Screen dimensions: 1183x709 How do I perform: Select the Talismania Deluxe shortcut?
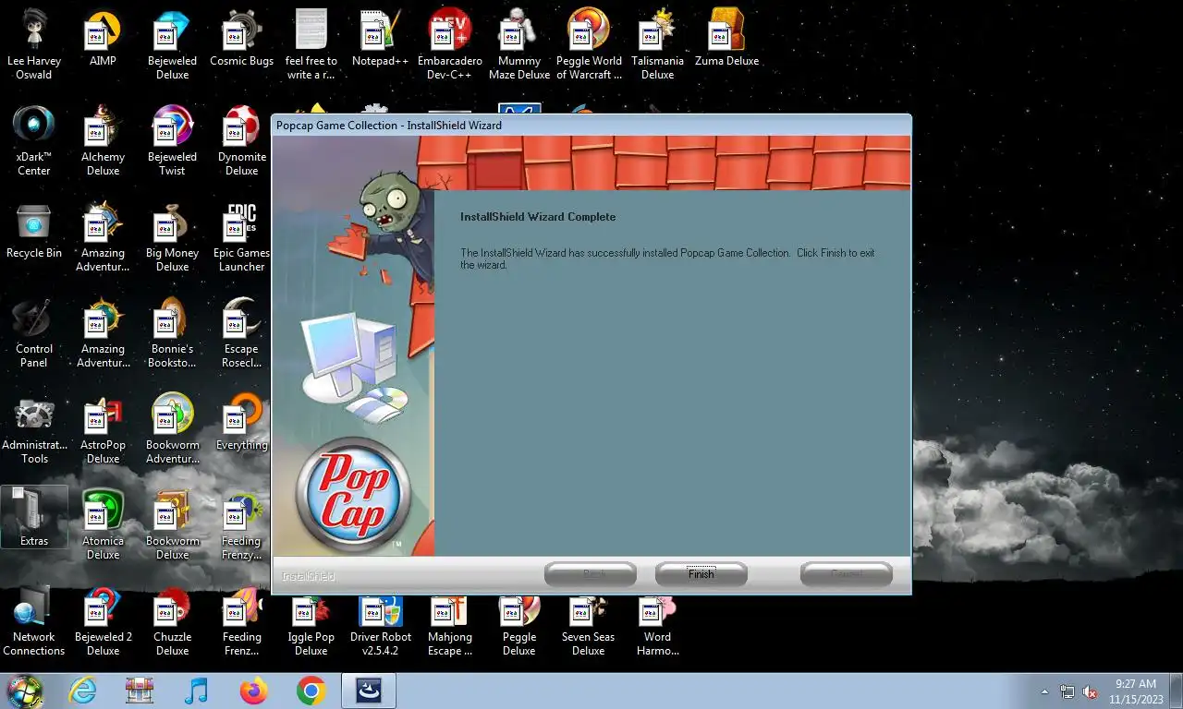[658, 44]
